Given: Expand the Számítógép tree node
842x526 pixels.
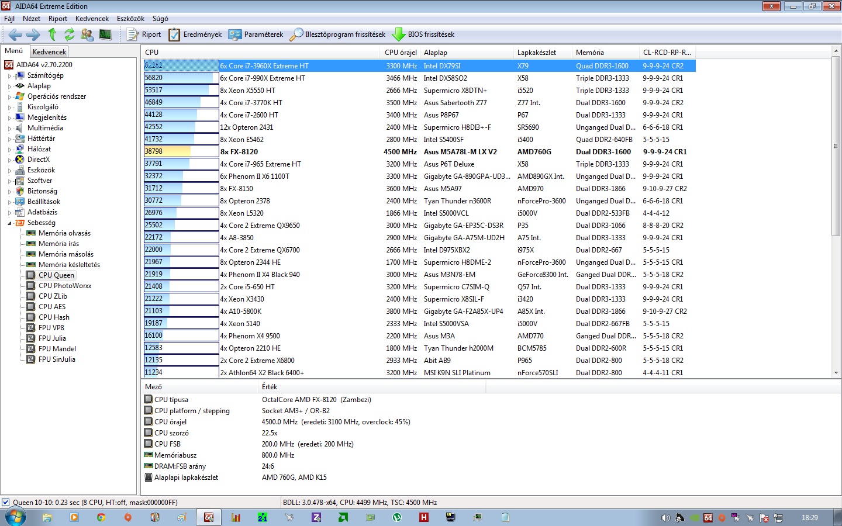Looking at the screenshot, I should 9,75.
